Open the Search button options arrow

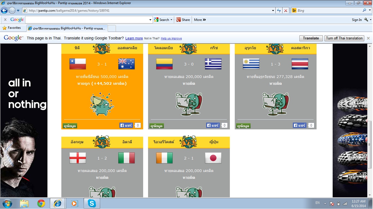172,20
